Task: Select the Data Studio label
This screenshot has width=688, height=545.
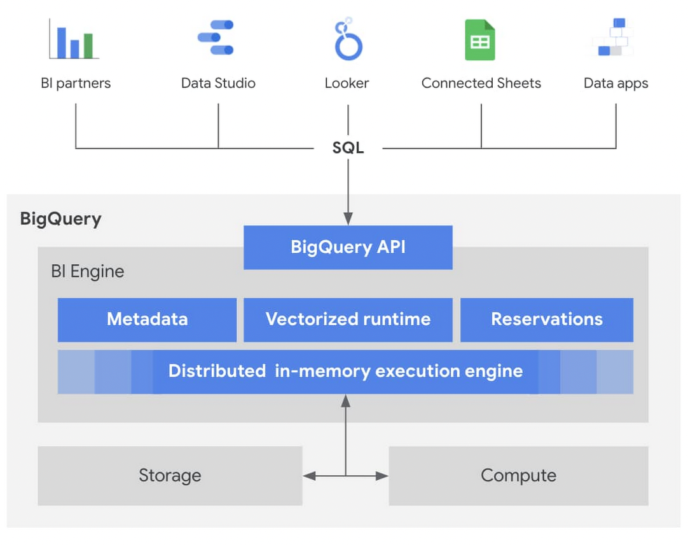Action: [x=218, y=83]
